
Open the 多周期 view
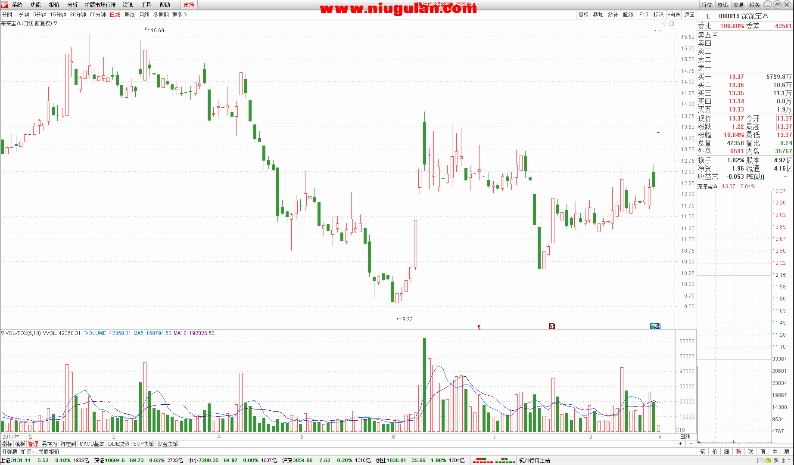(161, 15)
